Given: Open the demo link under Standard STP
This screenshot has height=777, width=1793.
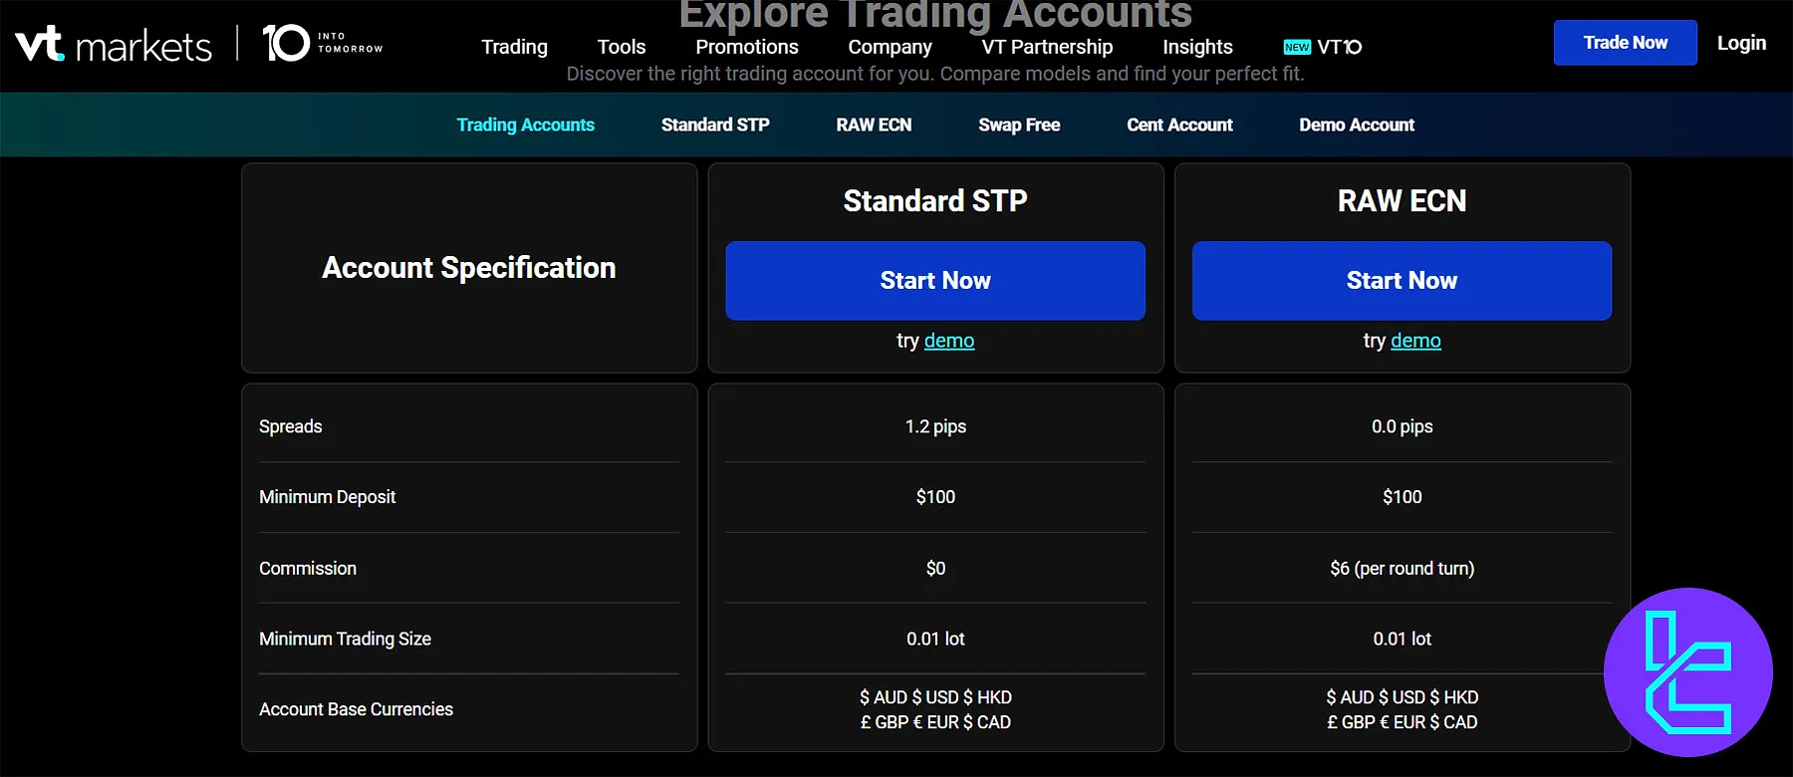Looking at the screenshot, I should [949, 341].
